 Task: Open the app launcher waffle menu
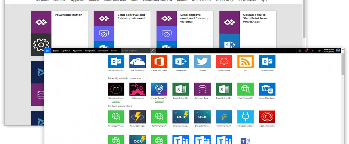47,51
